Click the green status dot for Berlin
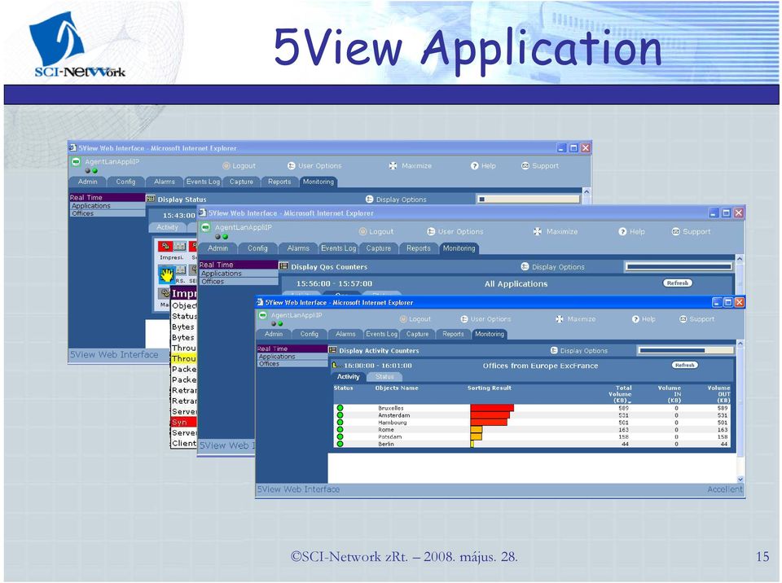 tap(340, 444)
